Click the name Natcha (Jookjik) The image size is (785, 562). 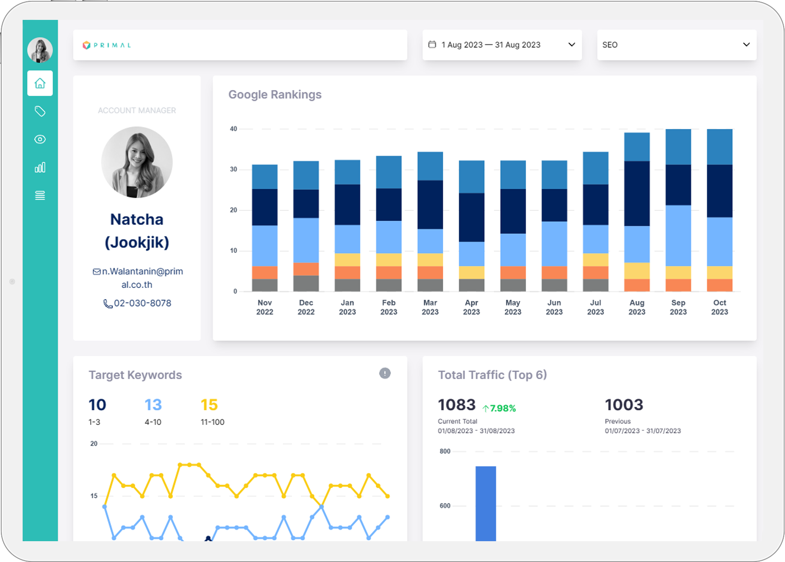click(137, 231)
